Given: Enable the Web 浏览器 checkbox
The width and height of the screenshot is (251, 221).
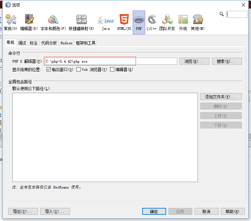Looking at the screenshot, I should [78, 69].
